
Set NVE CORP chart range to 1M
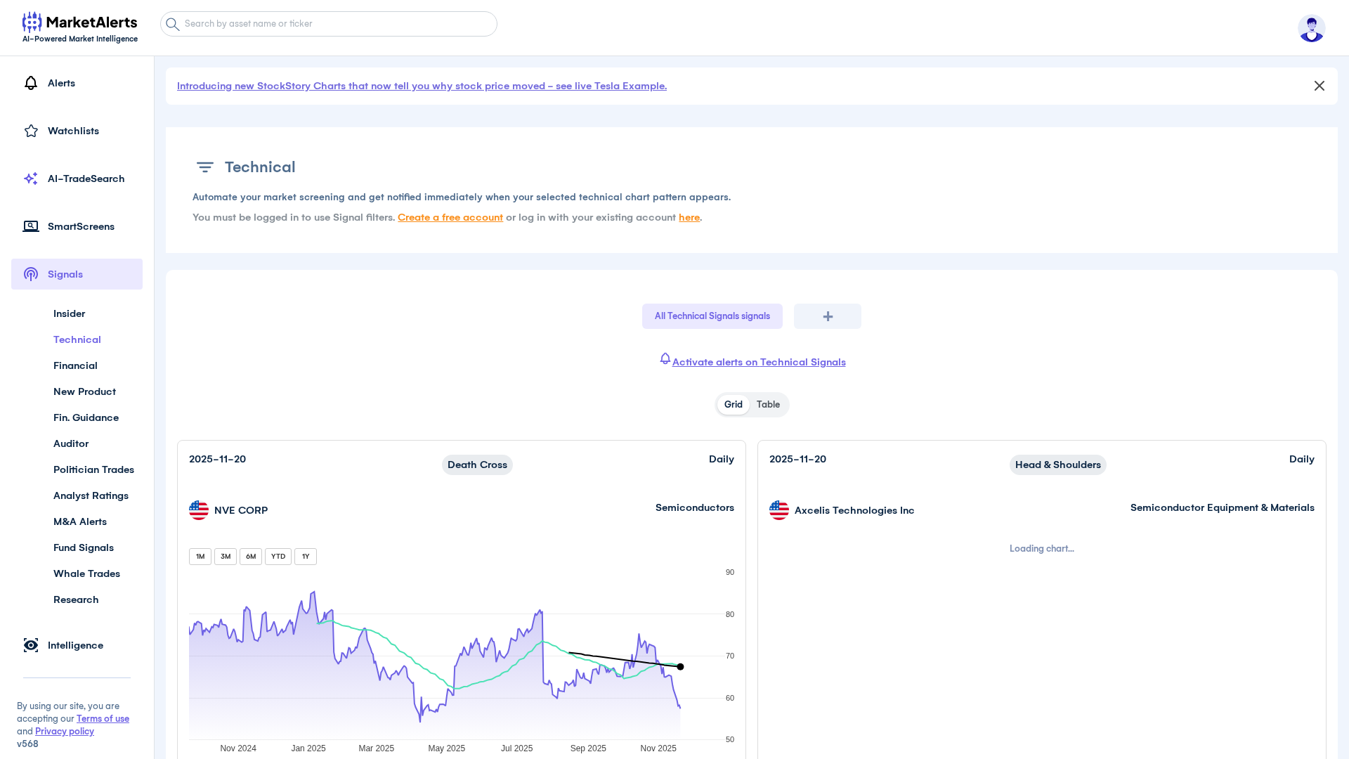[200, 557]
